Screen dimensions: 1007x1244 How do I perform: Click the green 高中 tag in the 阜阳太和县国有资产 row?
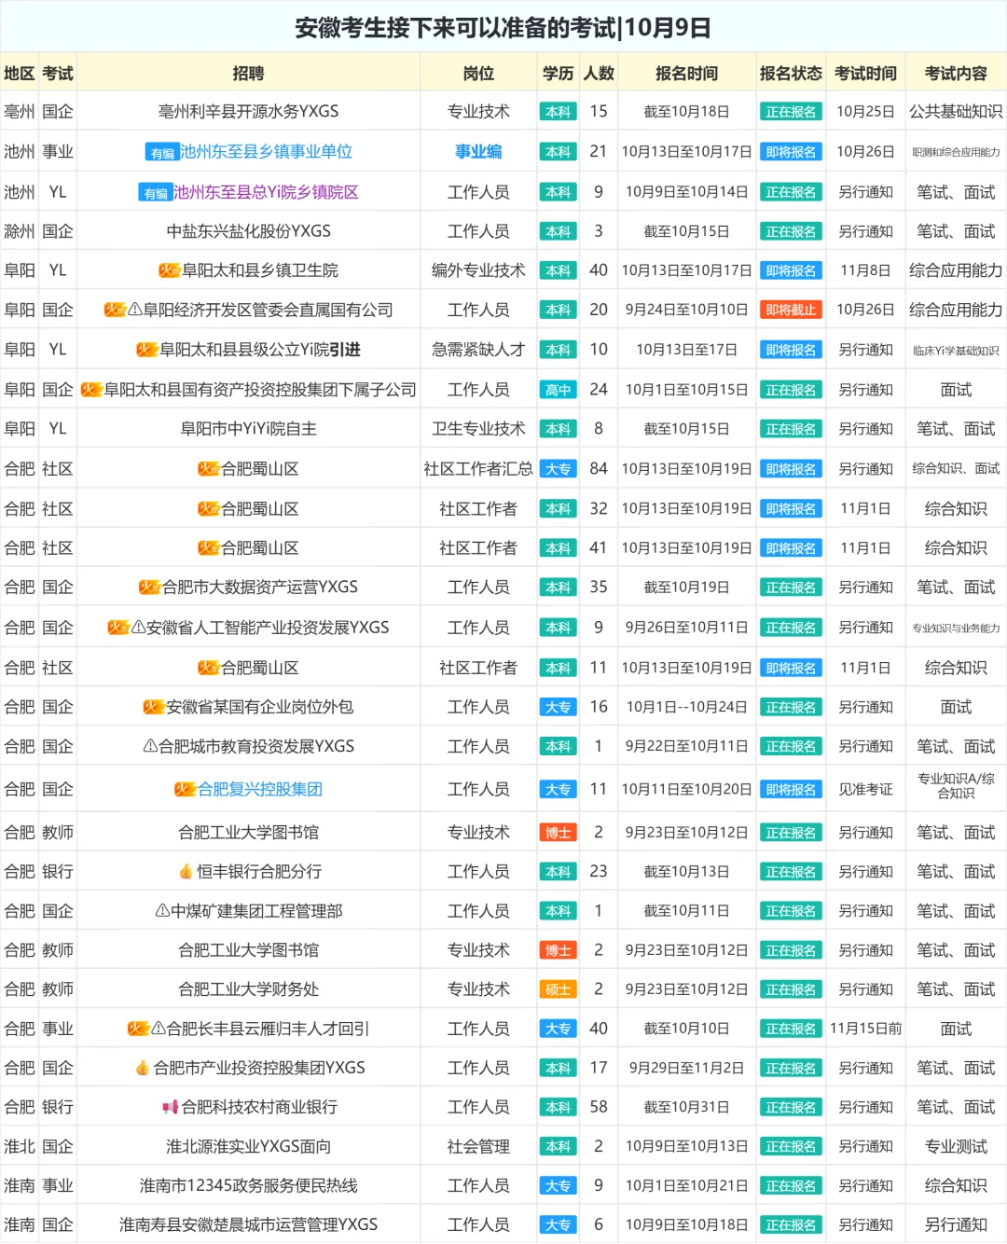coord(558,389)
